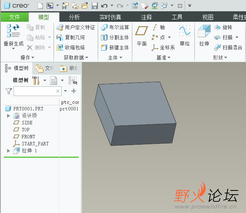Screen dimensions: 246x213
Task: Click the Close window X icon in quick access toolbar
Action: 180,6
